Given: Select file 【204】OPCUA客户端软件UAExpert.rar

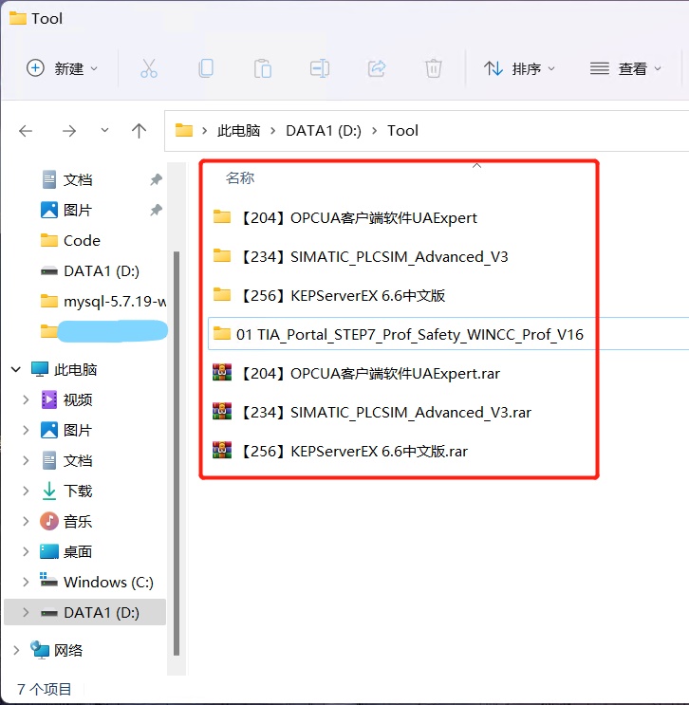Looking at the screenshot, I should point(356,373).
